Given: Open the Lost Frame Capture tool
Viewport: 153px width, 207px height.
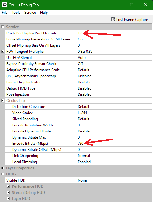Looking at the screenshot, I should (129, 20).
